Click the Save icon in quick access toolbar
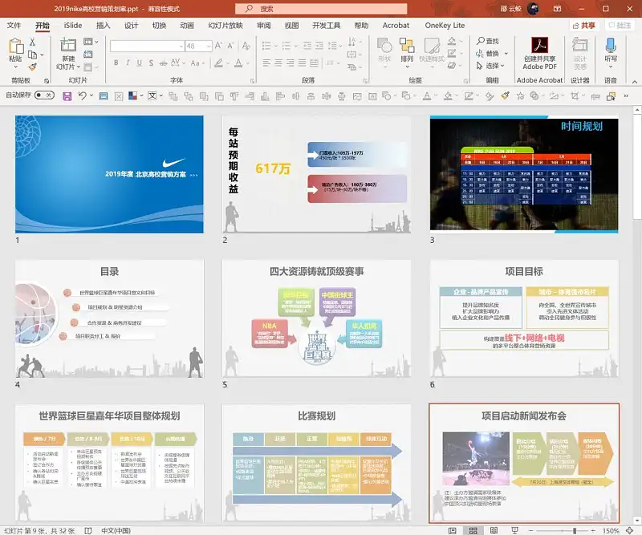Viewport: 642px width, 535px height. pyautogui.click(x=67, y=96)
